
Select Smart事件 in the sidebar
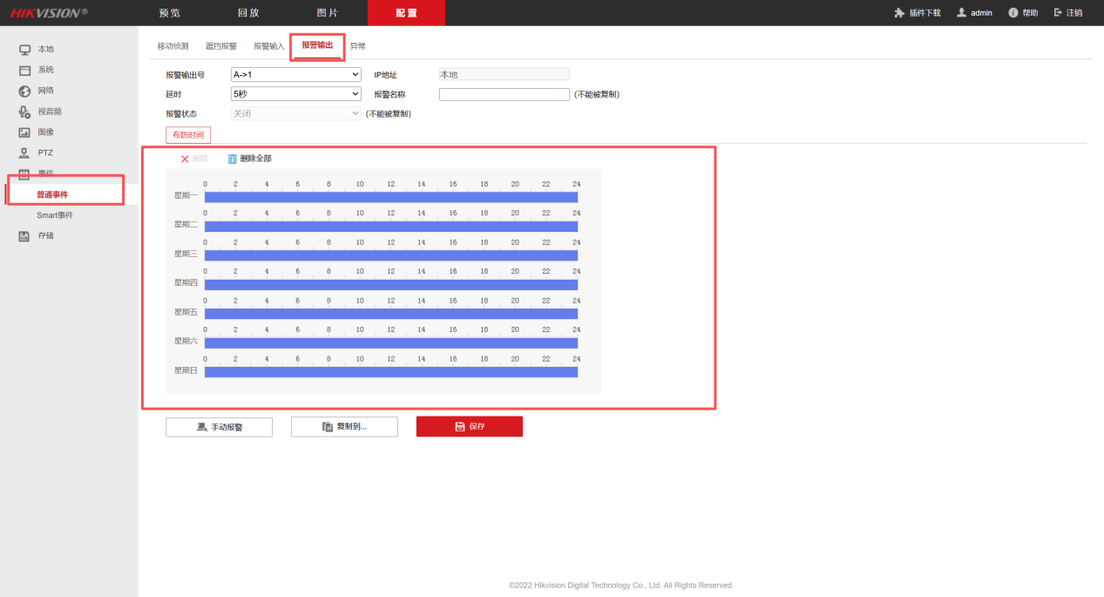55,215
